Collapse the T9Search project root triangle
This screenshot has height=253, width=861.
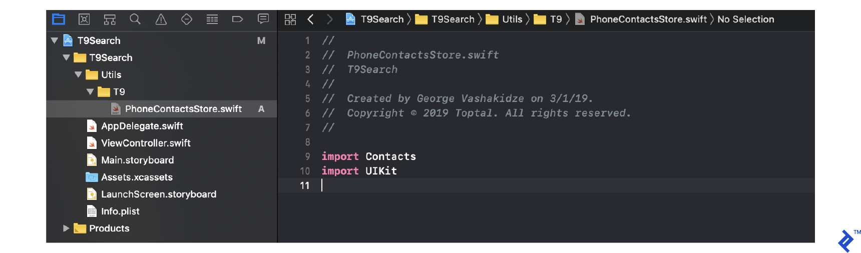[55, 40]
